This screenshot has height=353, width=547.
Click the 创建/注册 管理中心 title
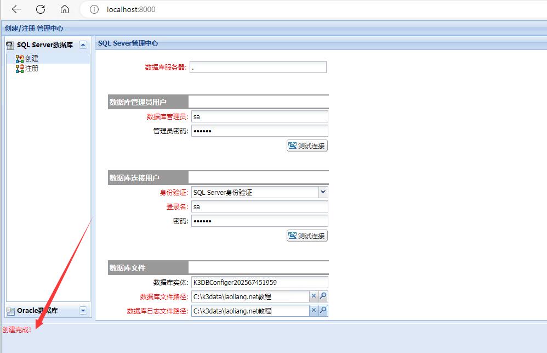point(34,29)
